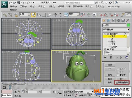The height and width of the screenshot is (98, 132).
Task: Redo the action using the redo arrow
Action: tap(28, 3)
